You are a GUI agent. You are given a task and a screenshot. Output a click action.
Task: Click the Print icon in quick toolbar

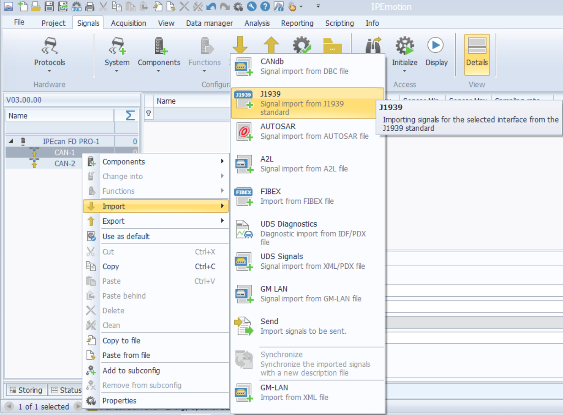pos(90,7)
